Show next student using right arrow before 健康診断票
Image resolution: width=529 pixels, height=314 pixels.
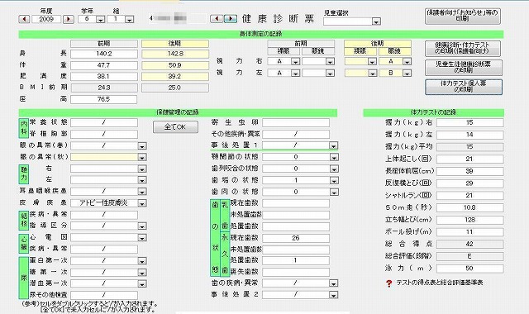click(231, 19)
